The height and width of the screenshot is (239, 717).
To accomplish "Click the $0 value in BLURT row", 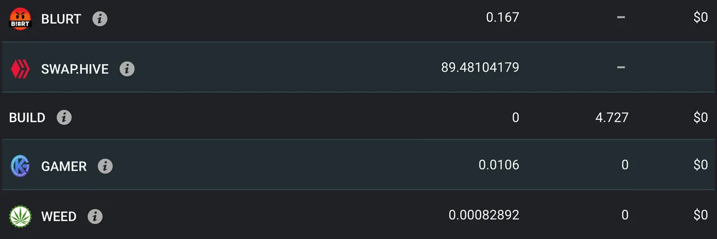I will (x=700, y=17).
